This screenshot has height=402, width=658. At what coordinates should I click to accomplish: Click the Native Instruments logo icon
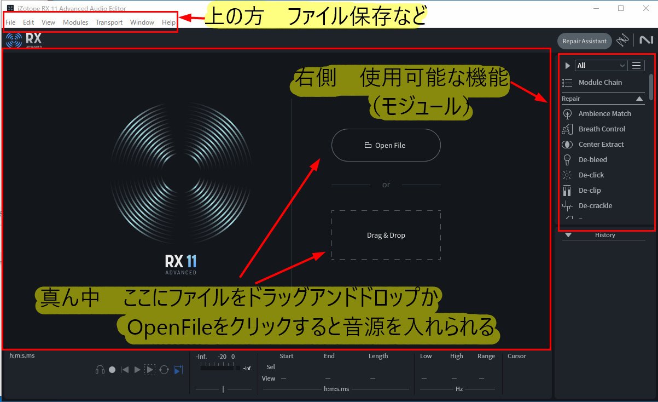point(645,41)
